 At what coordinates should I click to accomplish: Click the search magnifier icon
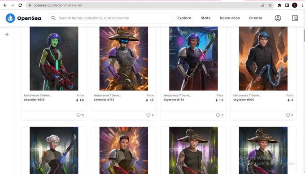[x=53, y=18]
